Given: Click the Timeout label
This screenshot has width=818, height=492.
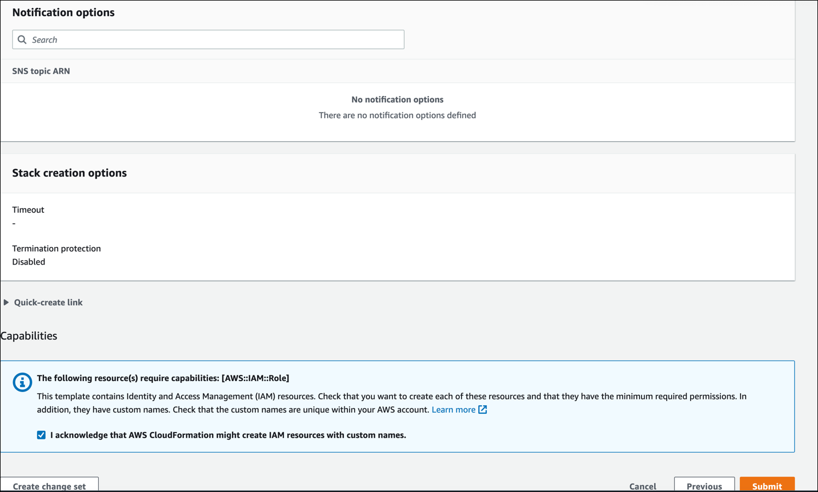Looking at the screenshot, I should click(28, 210).
